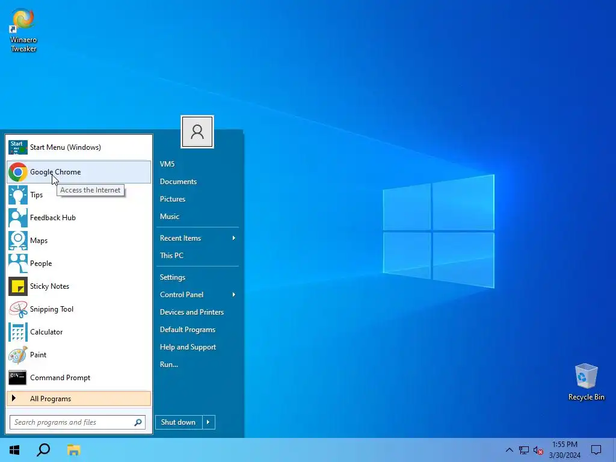The image size is (616, 462).
Task: Open This PC
Action: (171, 255)
